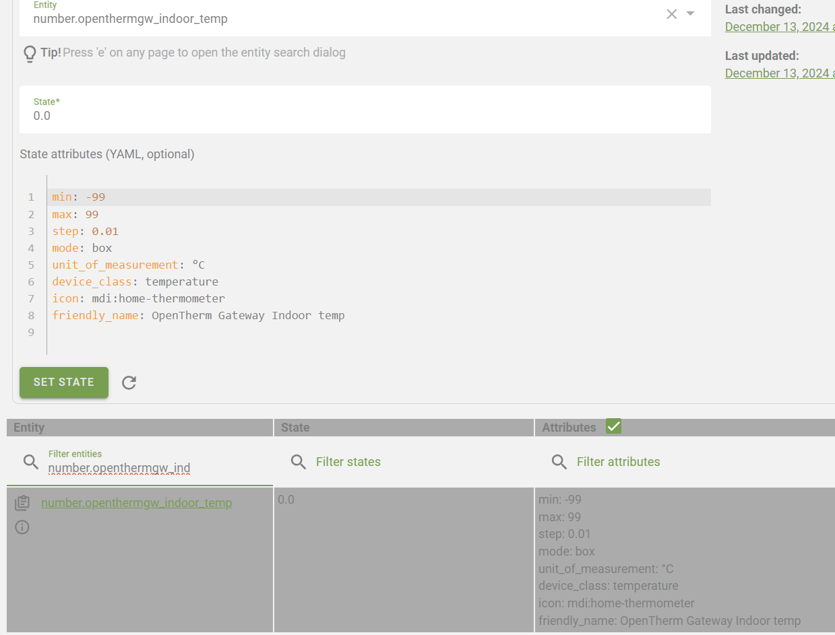Click the State value input field
The height and width of the screenshot is (635, 835).
pos(364,116)
